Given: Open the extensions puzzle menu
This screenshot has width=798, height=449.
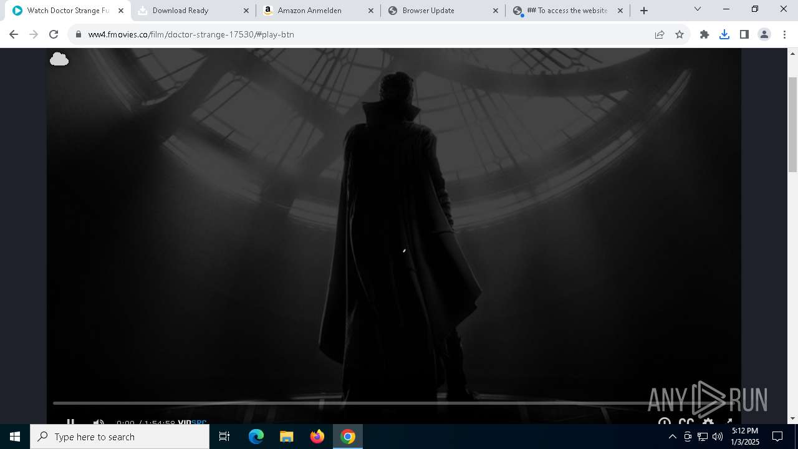Looking at the screenshot, I should pos(704,34).
